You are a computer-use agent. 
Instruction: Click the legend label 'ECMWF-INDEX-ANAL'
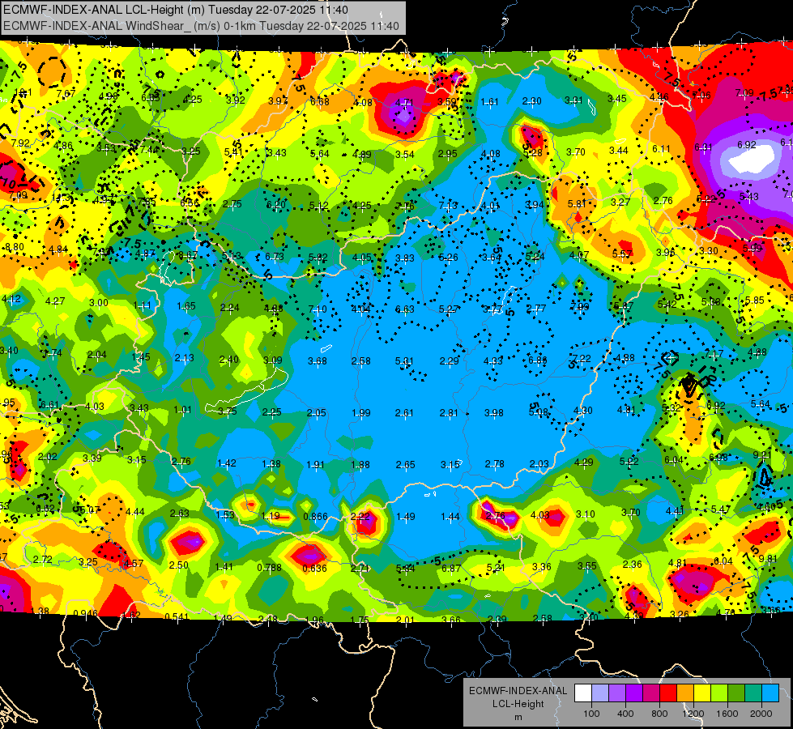coord(518,691)
